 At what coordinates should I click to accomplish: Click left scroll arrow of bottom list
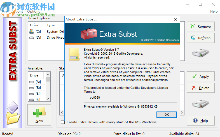pos(62,112)
